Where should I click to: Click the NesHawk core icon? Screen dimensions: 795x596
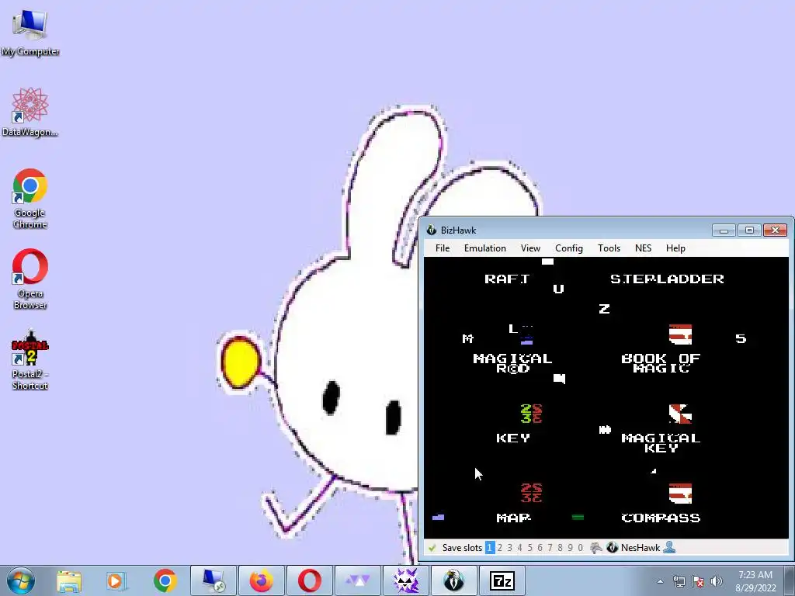tap(612, 547)
